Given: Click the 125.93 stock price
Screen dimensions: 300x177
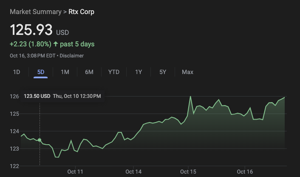Looking at the screenshot, I should point(31,30).
